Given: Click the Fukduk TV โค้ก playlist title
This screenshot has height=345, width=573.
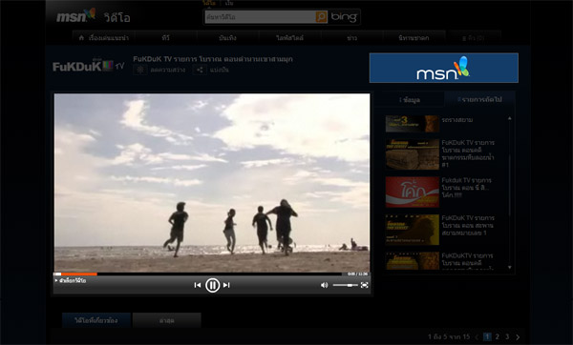Looking at the screenshot, I should [x=466, y=188].
